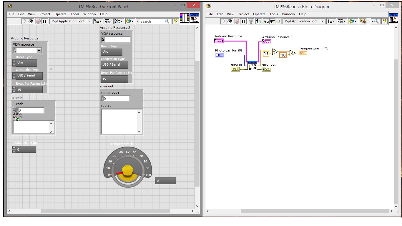Click Clean Up Diagram broom icon
The height and width of the screenshot is (226, 402).
(x=362, y=21)
